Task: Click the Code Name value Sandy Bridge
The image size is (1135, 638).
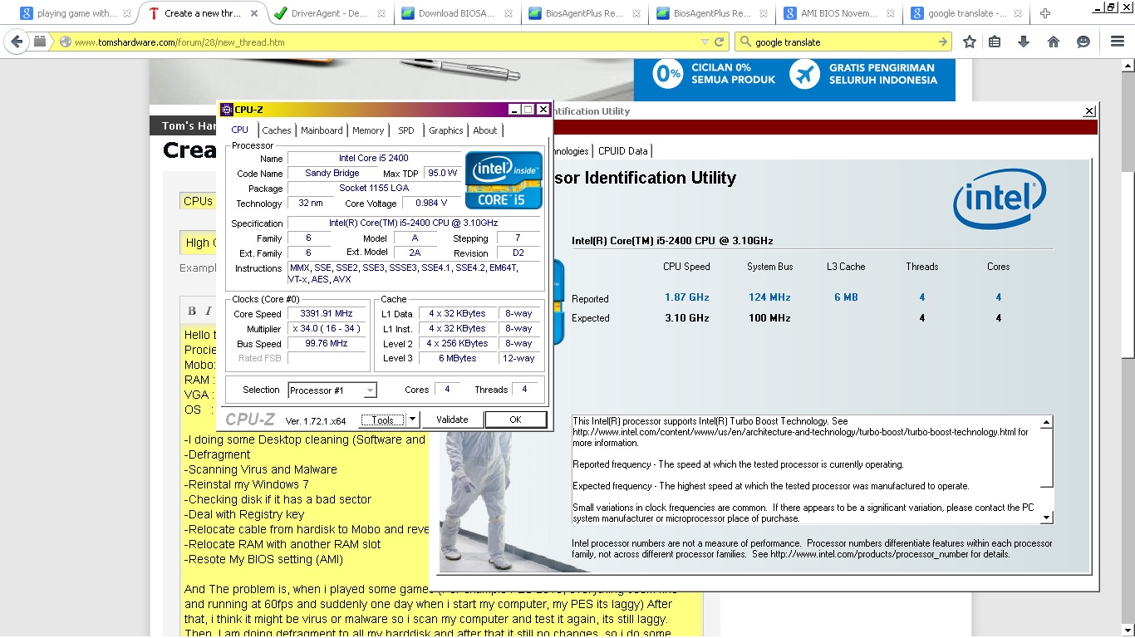Action: tap(332, 174)
